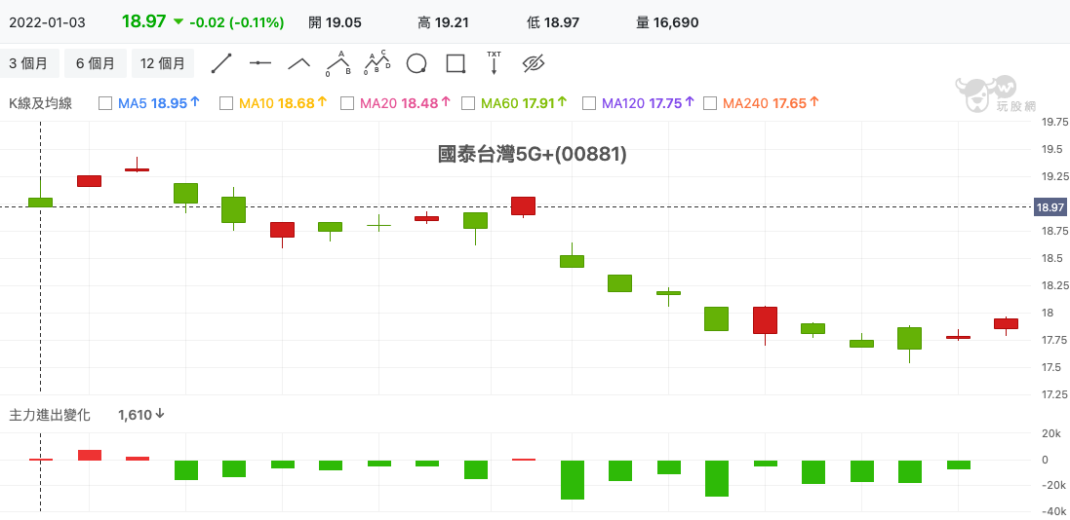The height and width of the screenshot is (520, 1070).
Task: Click the high price 高 19.21
Action: coord(443,22)
